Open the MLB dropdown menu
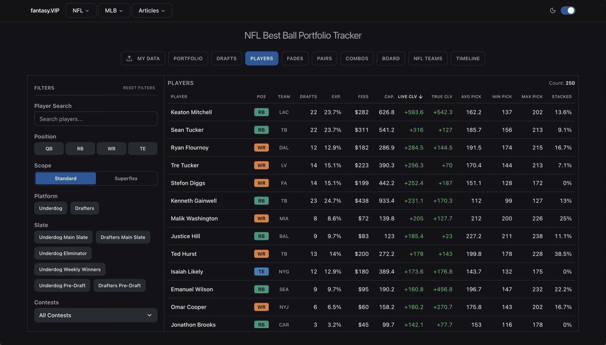 tap(114, 11)
